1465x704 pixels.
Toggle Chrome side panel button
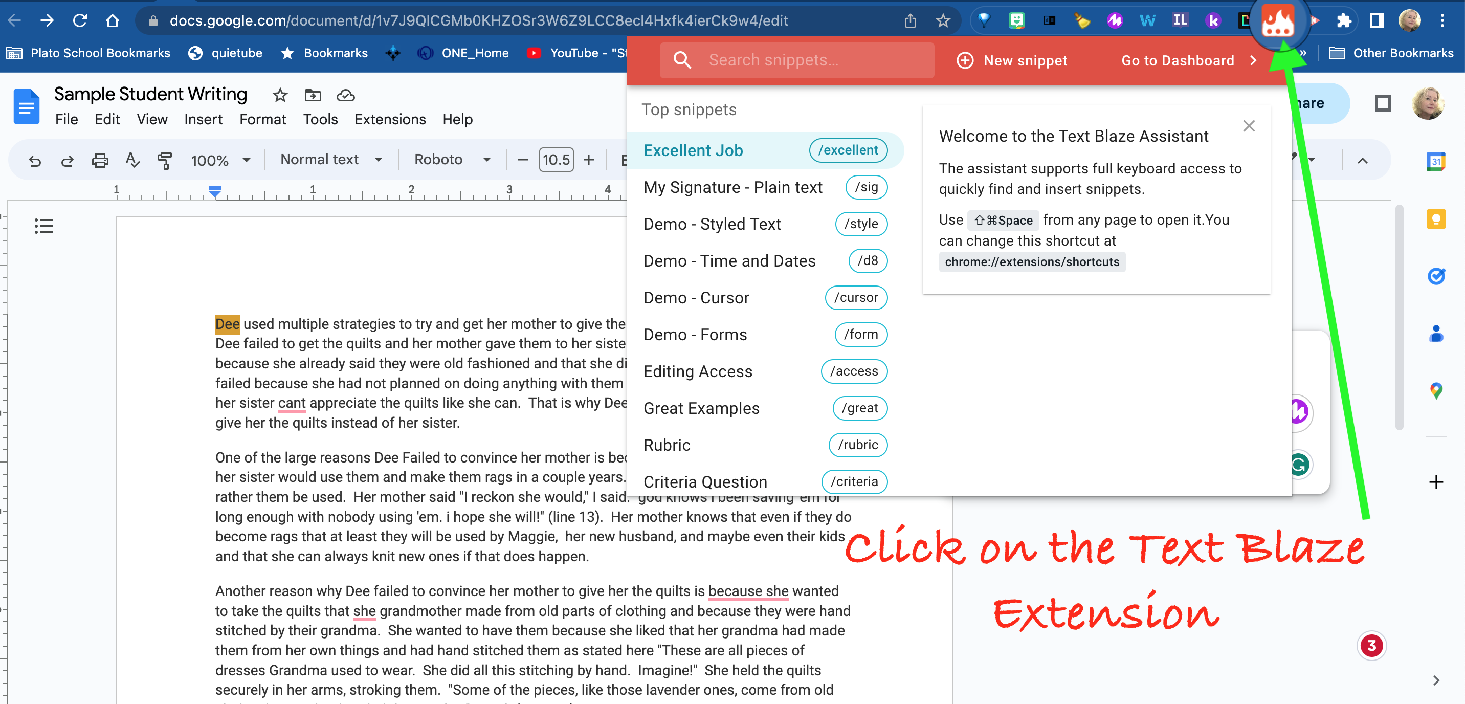click(1377, 21)
